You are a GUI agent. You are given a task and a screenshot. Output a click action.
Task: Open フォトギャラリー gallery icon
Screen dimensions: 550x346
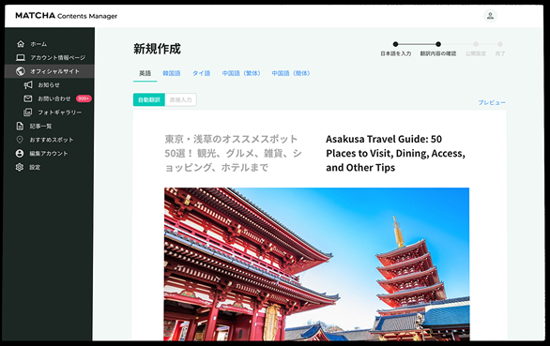[x=28, y=113]
